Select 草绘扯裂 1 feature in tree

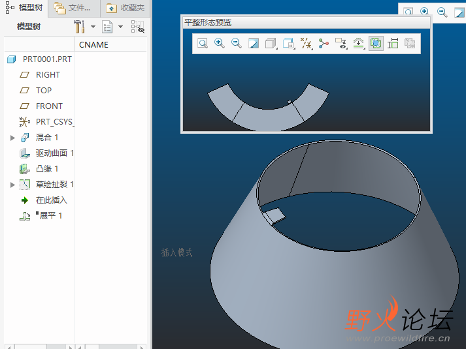click(x=55, y=185)
